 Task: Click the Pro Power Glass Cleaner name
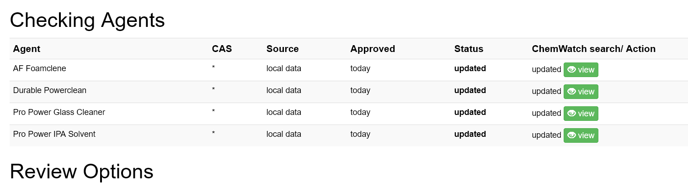pyautogui.click(x=59, y=112)
